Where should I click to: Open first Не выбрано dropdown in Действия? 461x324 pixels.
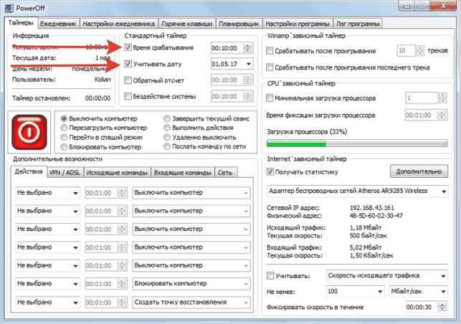[x=47, y=193]
